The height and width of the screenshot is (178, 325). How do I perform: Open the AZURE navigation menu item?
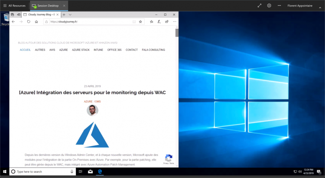tap(63, 50)
